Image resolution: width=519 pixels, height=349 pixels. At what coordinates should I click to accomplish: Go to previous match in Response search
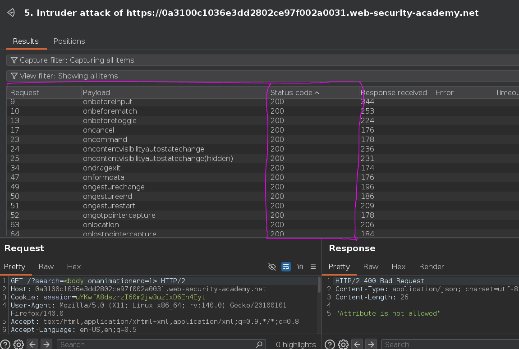coord(357,344)
